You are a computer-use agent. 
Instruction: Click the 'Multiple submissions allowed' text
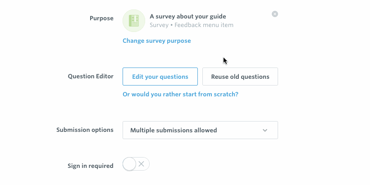pyautogui.click(x=174, y=131)
